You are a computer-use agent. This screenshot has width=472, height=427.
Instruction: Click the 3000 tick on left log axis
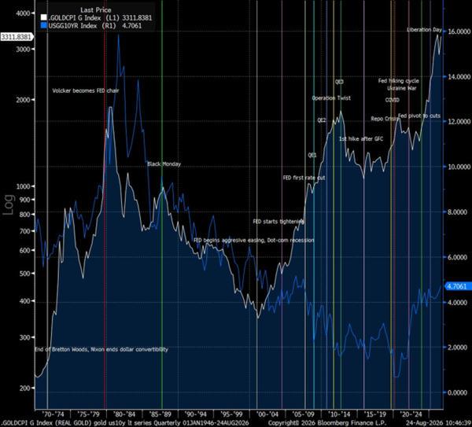point(23,49)
